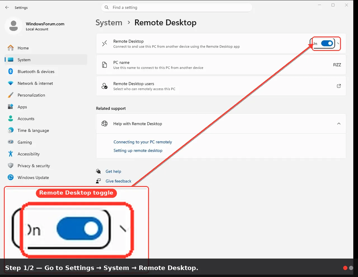
Task: Click the Accessibility figure icon
Action: pyautogui.click(x=11, y=154)
